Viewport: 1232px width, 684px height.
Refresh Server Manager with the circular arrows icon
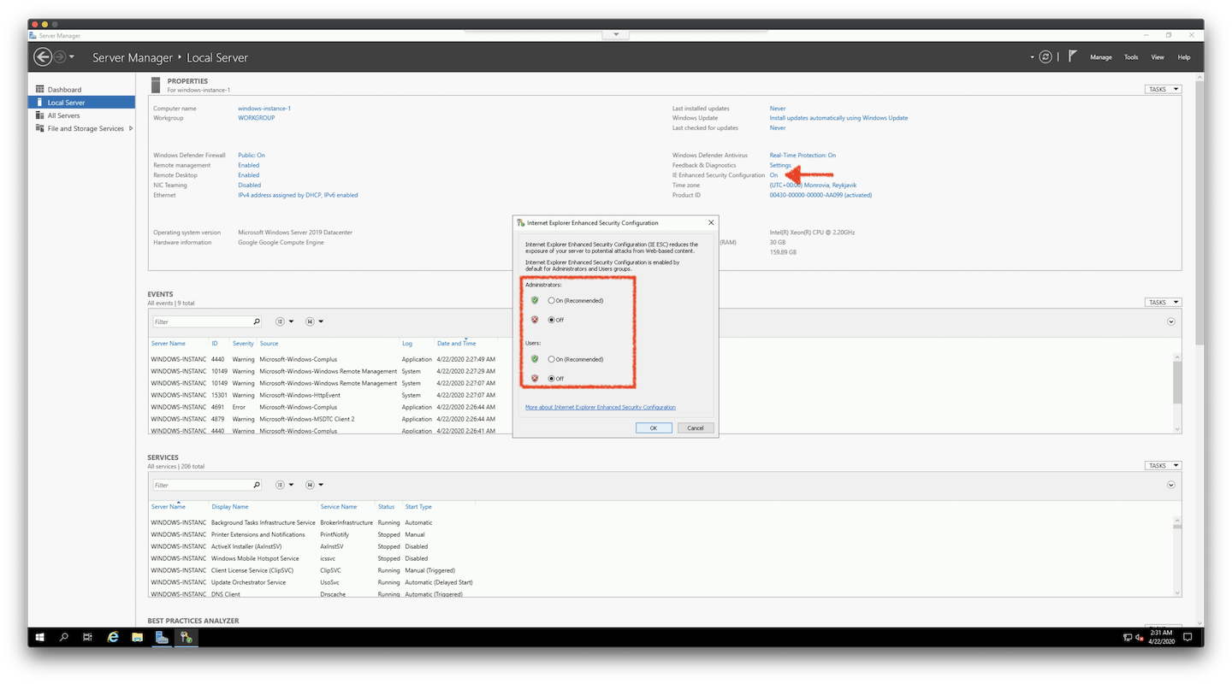1045,57
